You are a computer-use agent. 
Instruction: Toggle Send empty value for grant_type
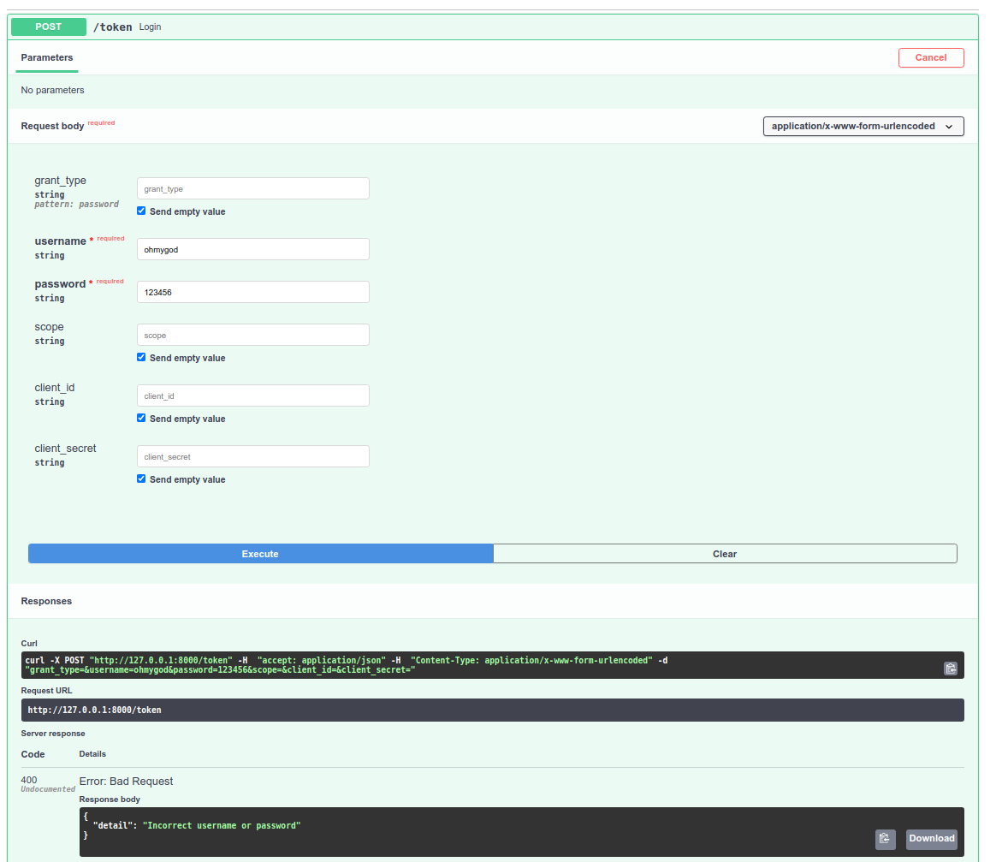[141, 211]
